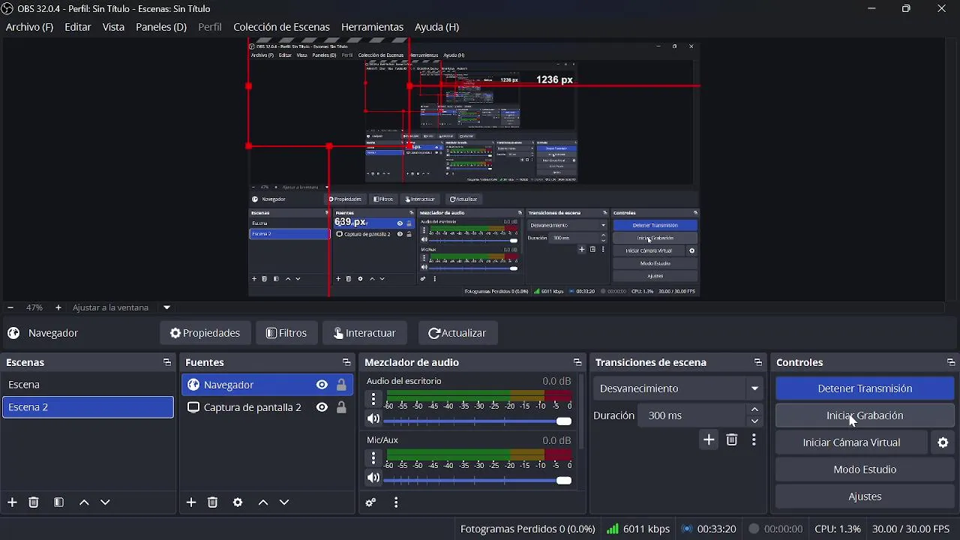Enable Modo Estudio
This screenshot has height=540, width=960.
click(865, 469)
